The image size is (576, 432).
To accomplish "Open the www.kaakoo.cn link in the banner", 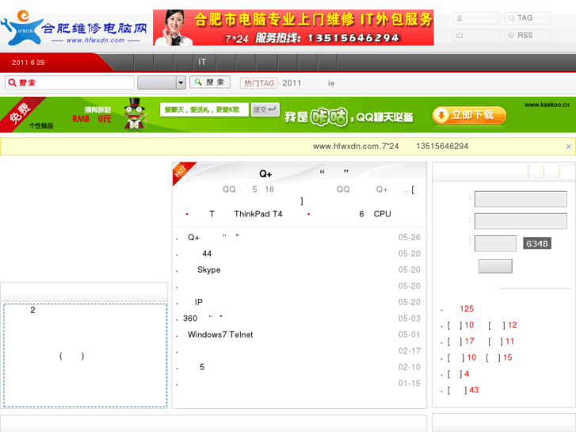I will [x=547, y=105].
